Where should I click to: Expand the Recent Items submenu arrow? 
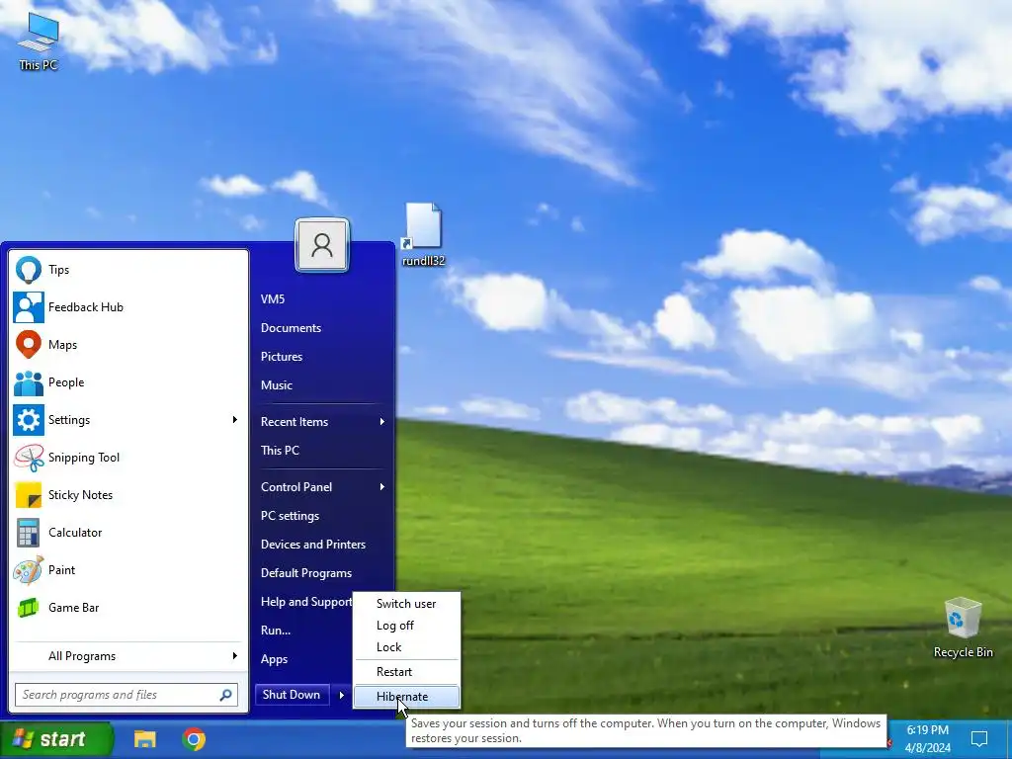(382, 422)
